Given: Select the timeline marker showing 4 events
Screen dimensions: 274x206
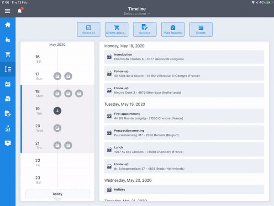Looking at the screenshot, I should 57,111.
